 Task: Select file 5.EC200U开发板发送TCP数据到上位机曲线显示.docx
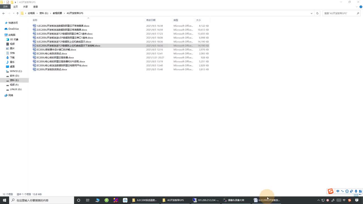coord(64,42)
